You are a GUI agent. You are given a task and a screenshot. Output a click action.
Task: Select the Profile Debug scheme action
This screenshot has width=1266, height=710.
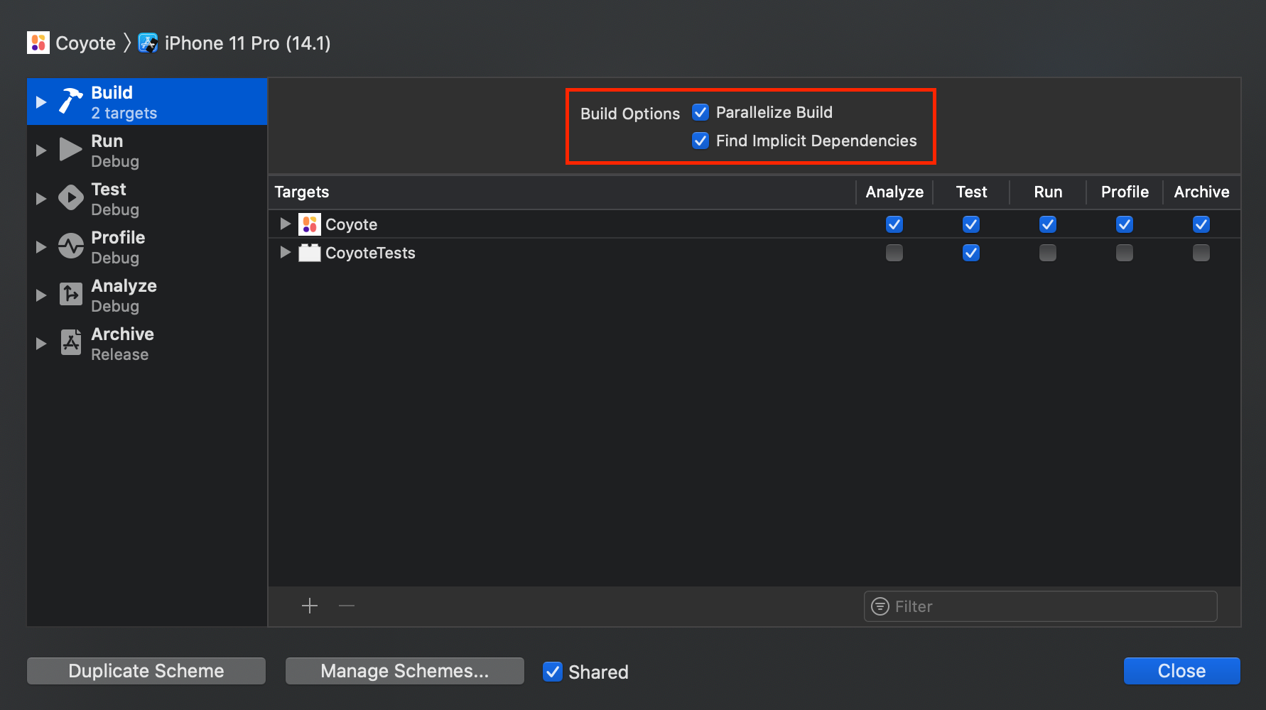click(147, 247)
